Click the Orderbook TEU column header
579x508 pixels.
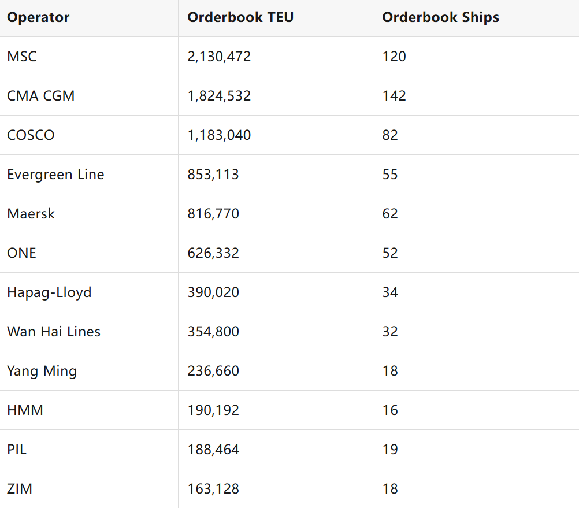pyautogui.click(x=240, y=17)
